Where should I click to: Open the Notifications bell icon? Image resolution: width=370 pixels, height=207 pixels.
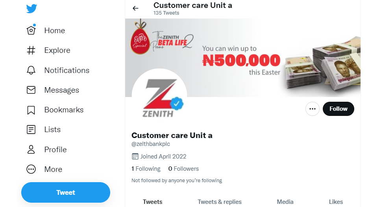pyautogui.click(x=31, y=70)
